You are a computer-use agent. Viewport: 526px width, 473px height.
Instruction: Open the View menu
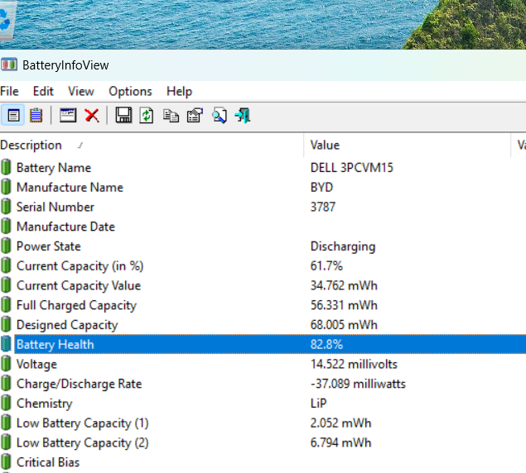[81, 91]
